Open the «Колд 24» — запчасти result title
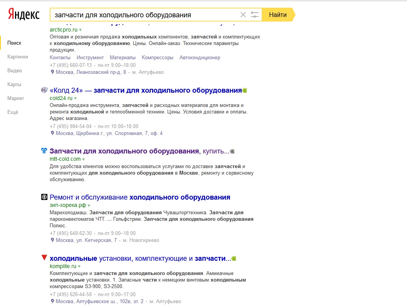407x305 pixels. click(x=146, y=90)
